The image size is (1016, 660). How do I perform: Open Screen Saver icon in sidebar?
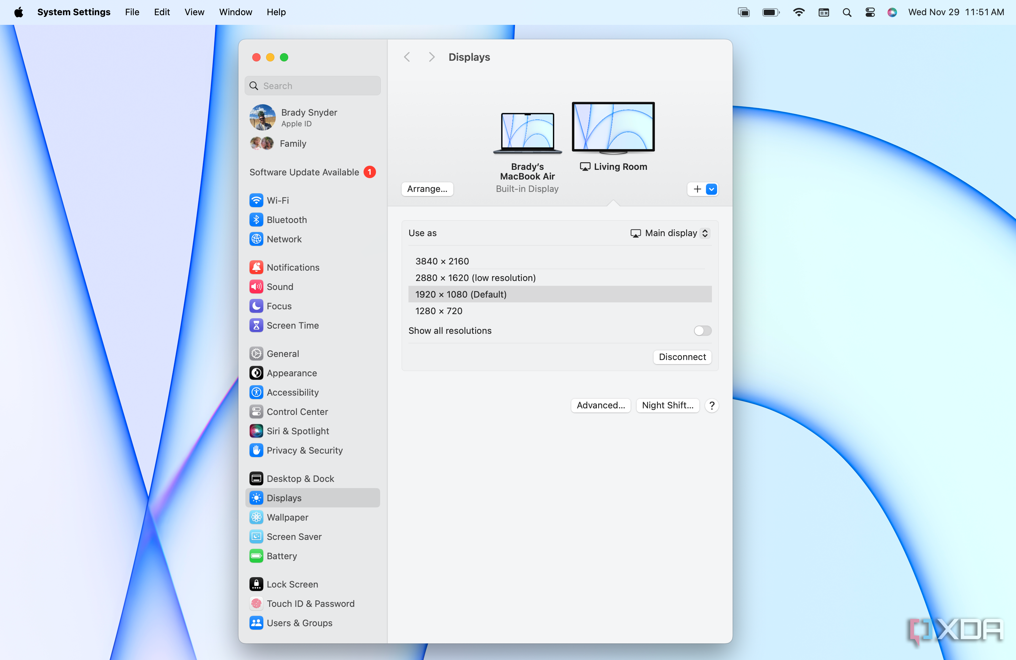tap(256, 536)
